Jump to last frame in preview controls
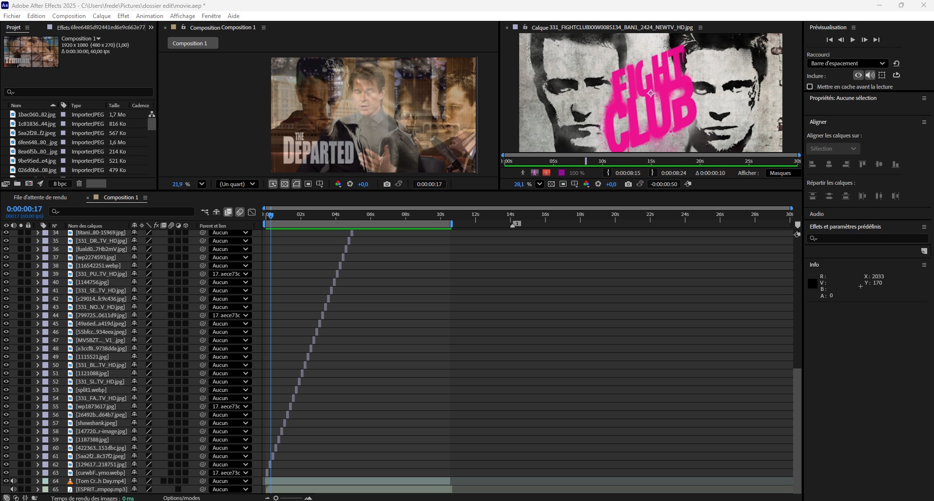The width and height of the screenshot is (934, 501). (x=876, y=40)
